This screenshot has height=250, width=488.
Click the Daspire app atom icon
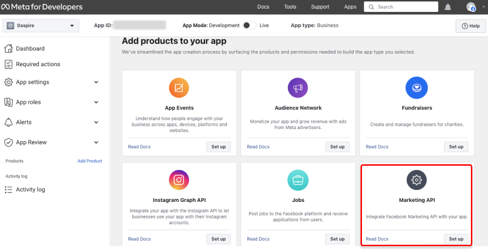[x=10, y=26]
